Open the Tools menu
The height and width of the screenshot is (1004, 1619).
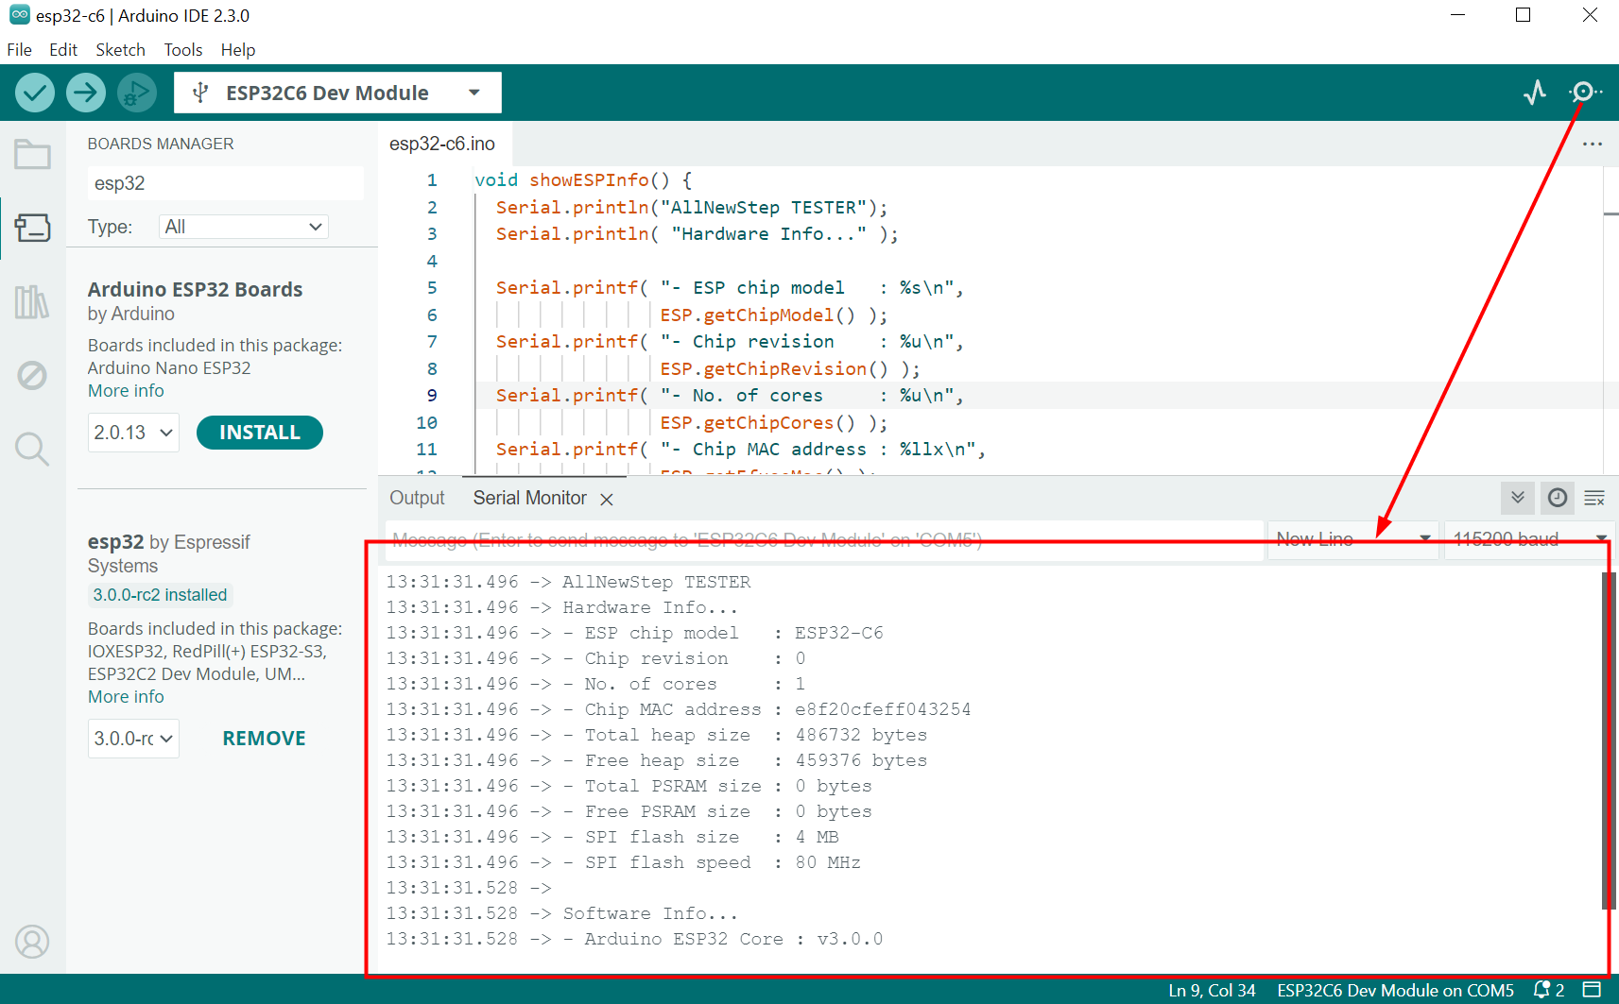click(x=183, y=50)
